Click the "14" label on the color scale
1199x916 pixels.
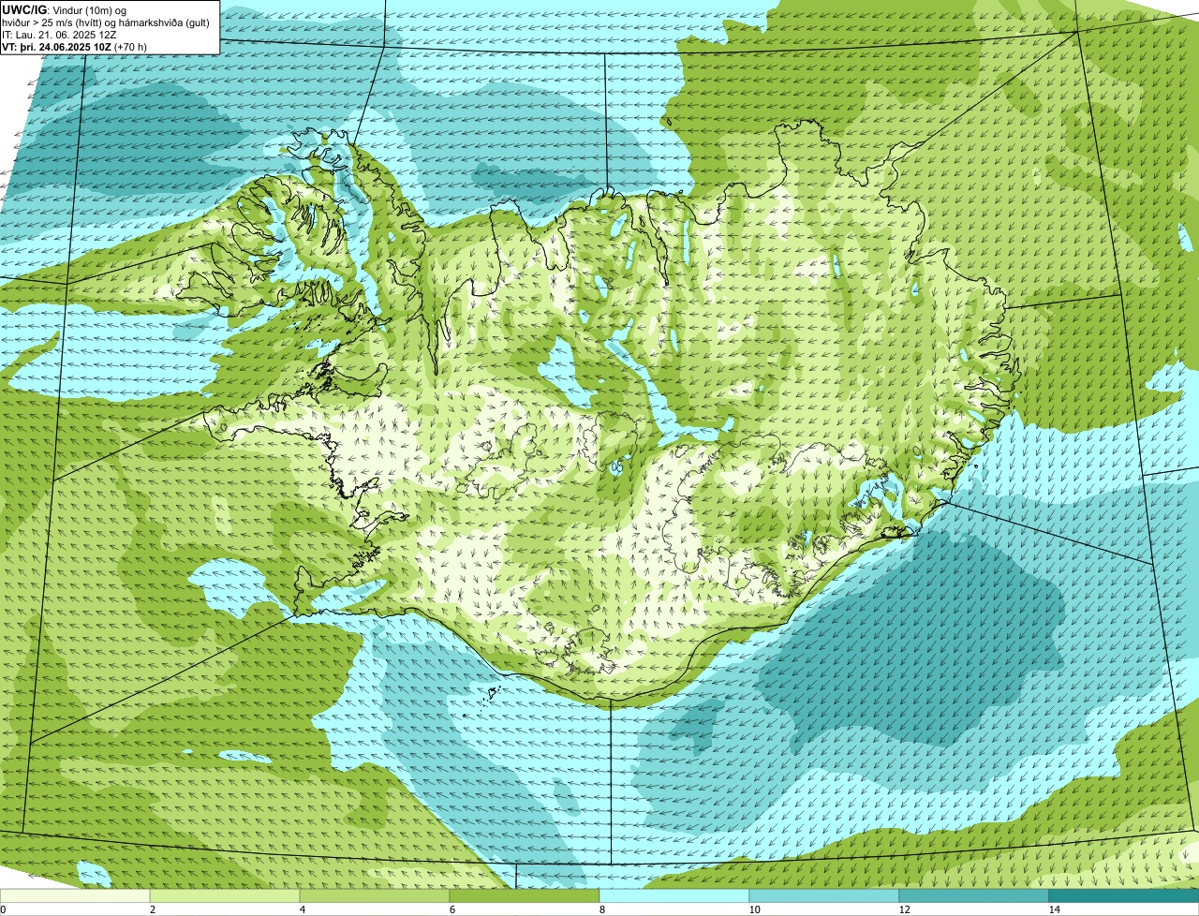tap(1054, 909)
